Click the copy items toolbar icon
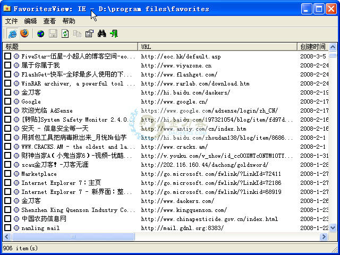Image resolution: width=340 pixels, height=255 pixels. [x=77, y=34]
